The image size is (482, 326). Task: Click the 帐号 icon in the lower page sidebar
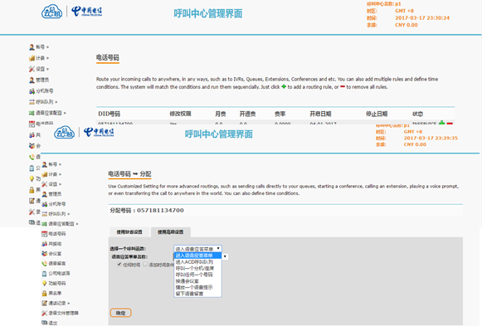click(x=45, y=164)
